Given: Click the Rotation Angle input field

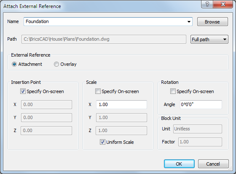Looking at the screenshot, I should click(201, 104).
